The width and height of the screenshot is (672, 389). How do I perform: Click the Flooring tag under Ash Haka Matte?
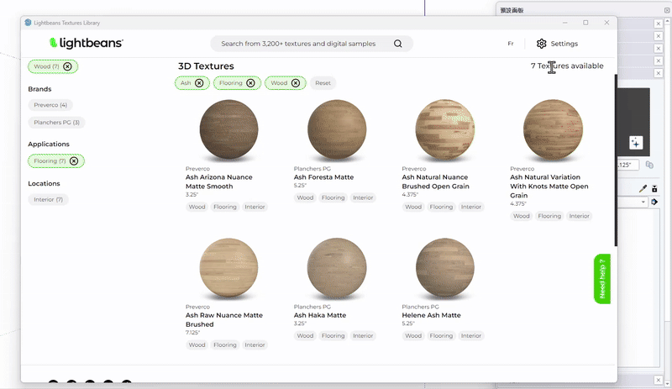(333, 336)
